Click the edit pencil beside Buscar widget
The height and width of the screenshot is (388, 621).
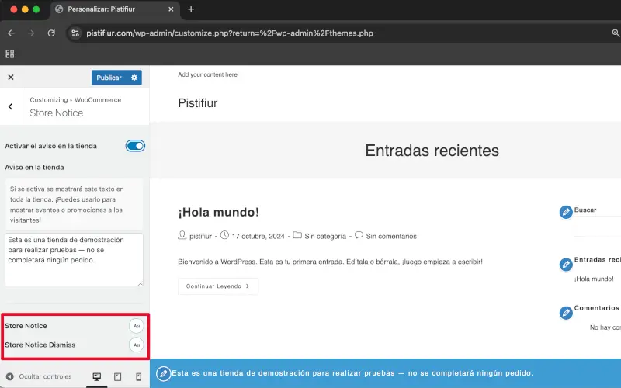(566, 212)
